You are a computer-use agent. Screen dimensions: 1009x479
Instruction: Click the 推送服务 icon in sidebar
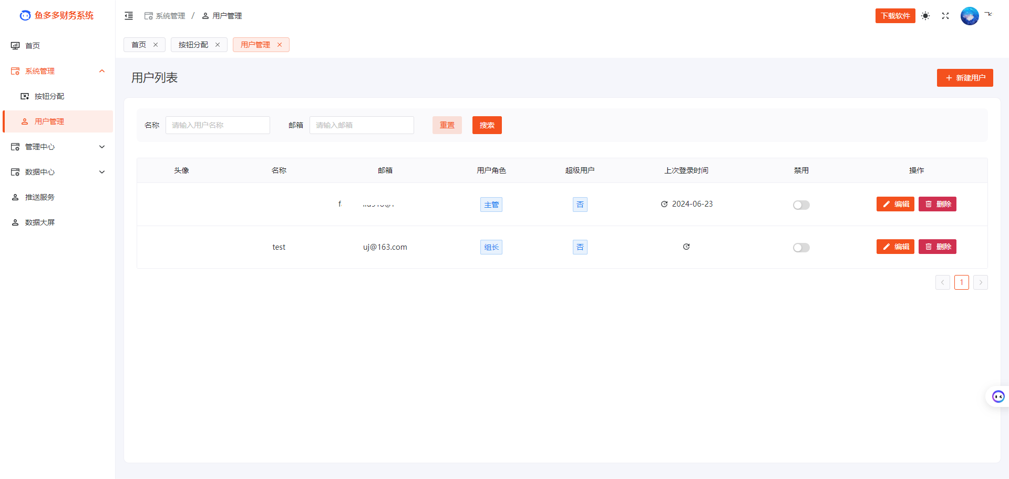tap(15, 197)
